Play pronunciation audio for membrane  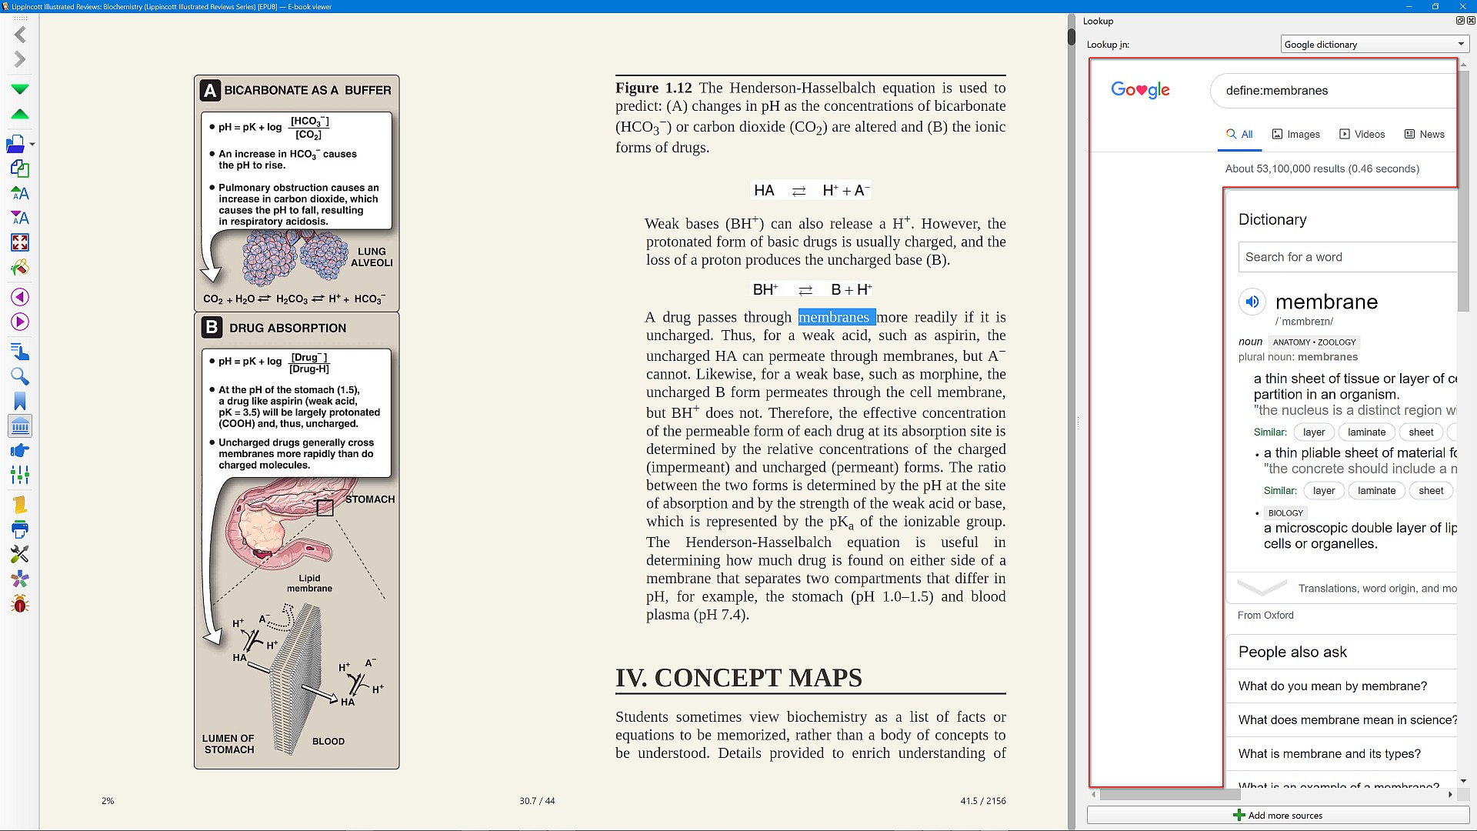coord(1252,302)
